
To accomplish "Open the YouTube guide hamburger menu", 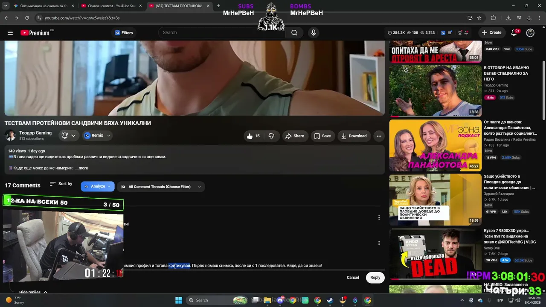I will pyautogui.click(x=10, y=33).
